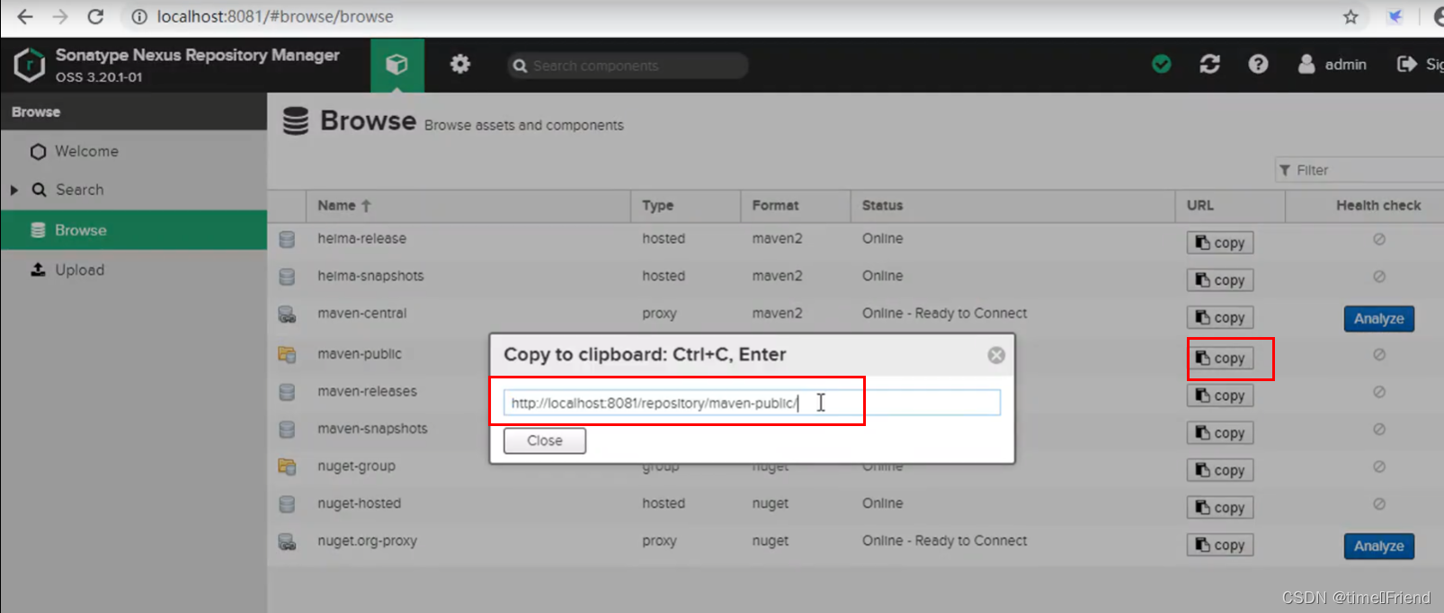Screen dimensions: 1444x613
Task: Copy URL for heima-release
Action: tap(1220, 243)
